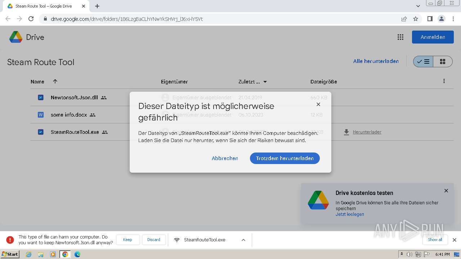This screenshot has height=259, width=461.
Task: Click Trotzdem herunterladen
Action: tap(285, 158)
